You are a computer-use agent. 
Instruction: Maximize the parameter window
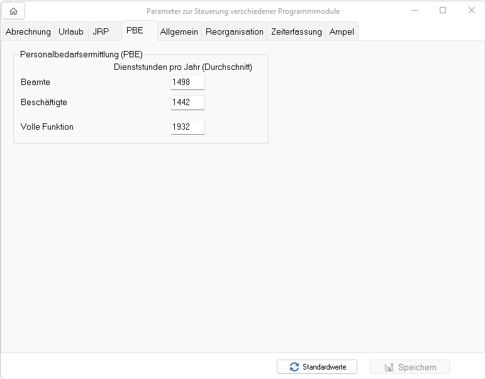[x=443, y=11]
